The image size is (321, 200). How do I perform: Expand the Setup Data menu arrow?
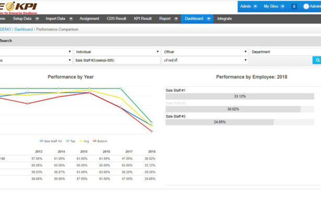click(37, 19)
